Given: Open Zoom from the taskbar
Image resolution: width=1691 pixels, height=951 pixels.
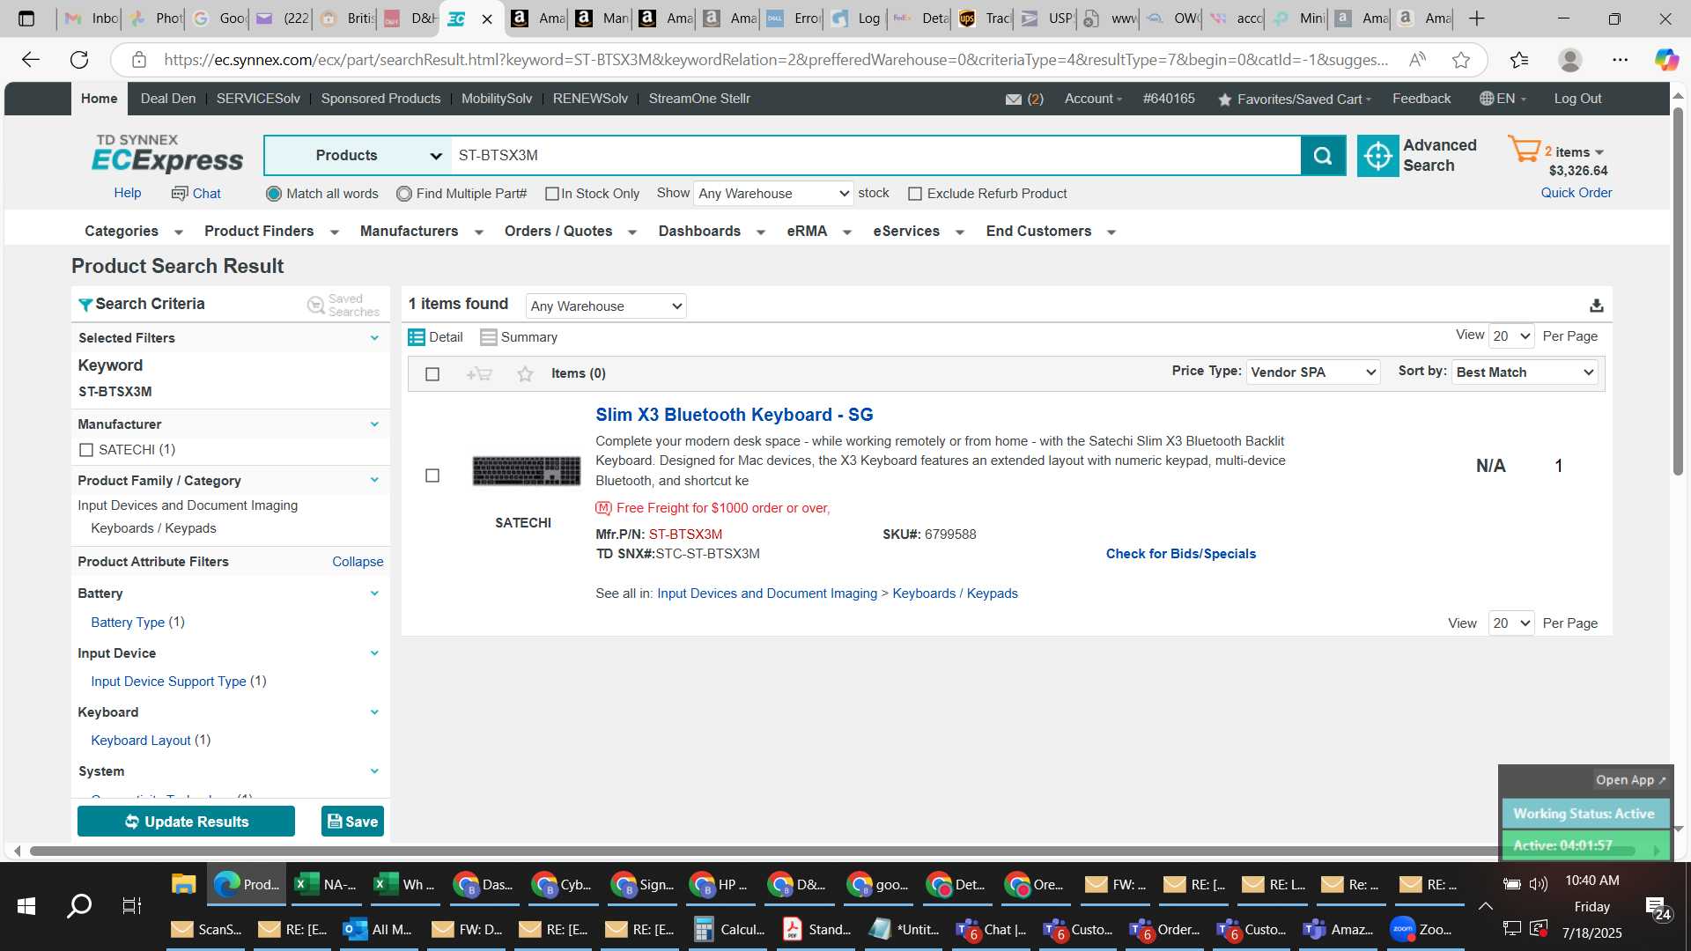Looking at the screenshot, I should [1421, 930].
